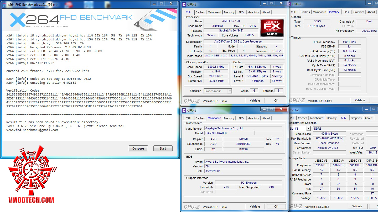Click Validate in the CPU-Z motherboard window

[x=255, y=206]
